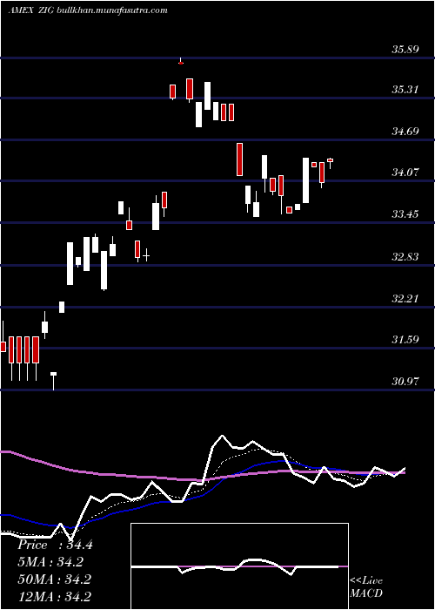Click the 34.07 price axis label
This screenshot has width=435, height=610.
[405, 172]
